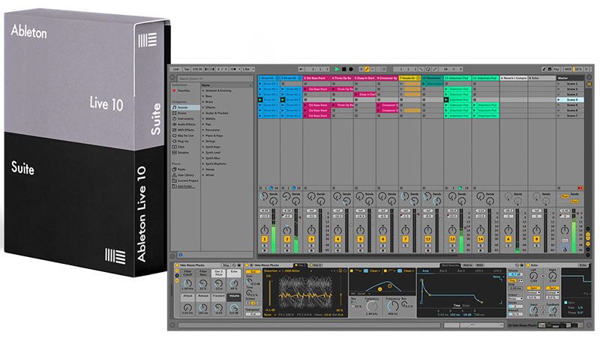Toggle return A activator button
Image resolution: width=600 pixels, height=344 pixels.
[508, 239]
